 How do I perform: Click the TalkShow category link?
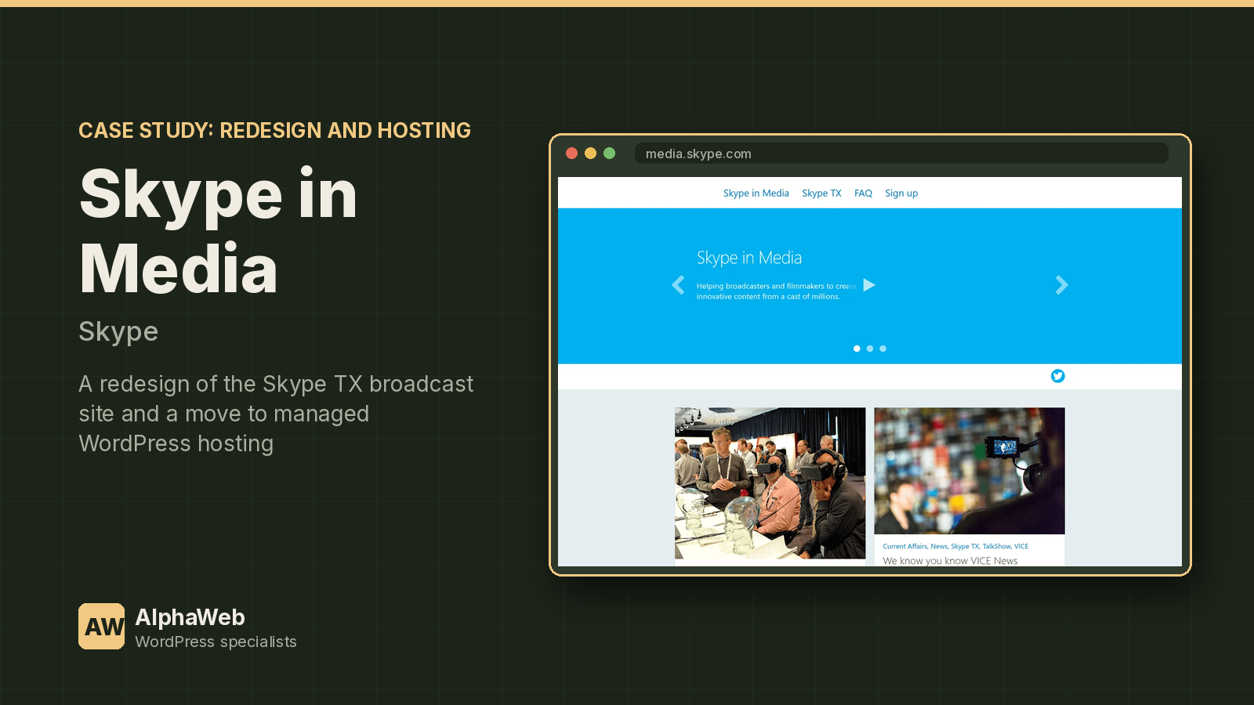pos(997,547)
